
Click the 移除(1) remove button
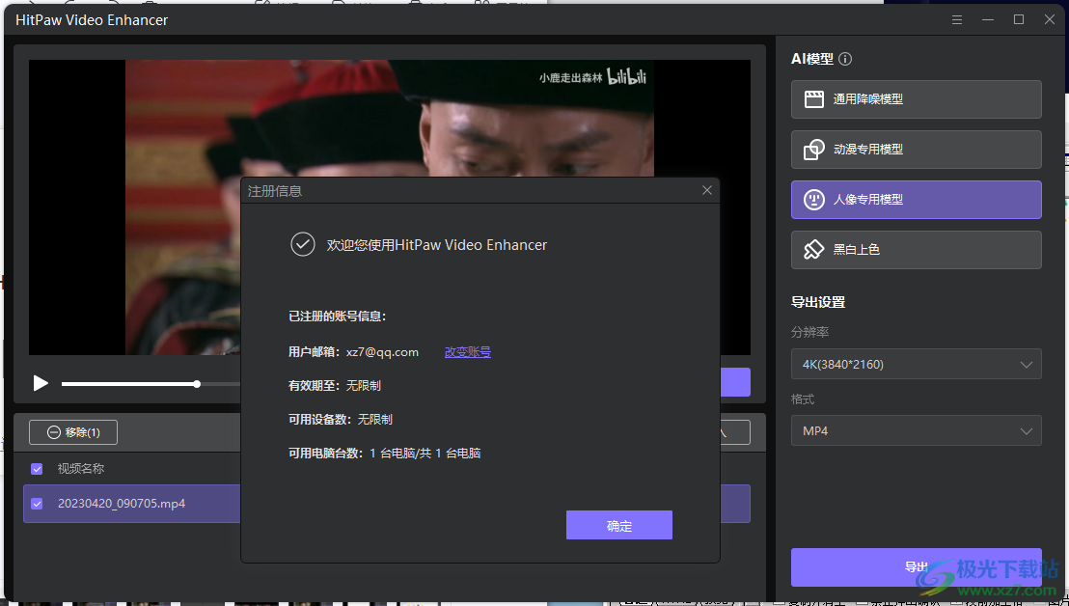73,432
